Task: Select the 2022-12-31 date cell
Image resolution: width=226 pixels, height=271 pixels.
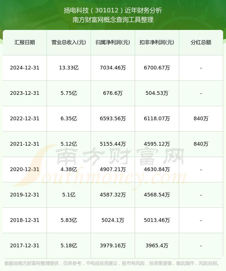Action: coord(25,119)
